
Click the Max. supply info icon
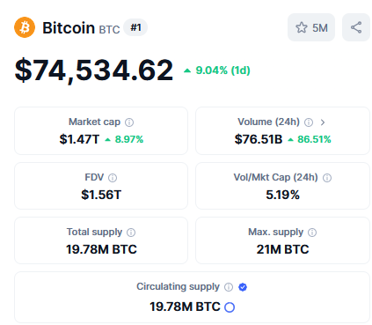(312, 233)
